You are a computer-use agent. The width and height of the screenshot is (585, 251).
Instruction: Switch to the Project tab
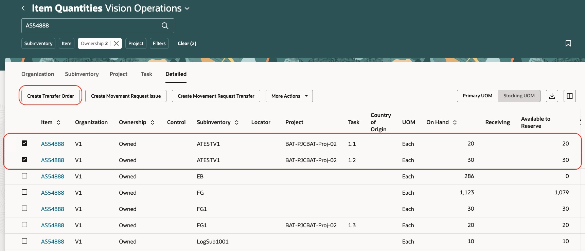119,74
